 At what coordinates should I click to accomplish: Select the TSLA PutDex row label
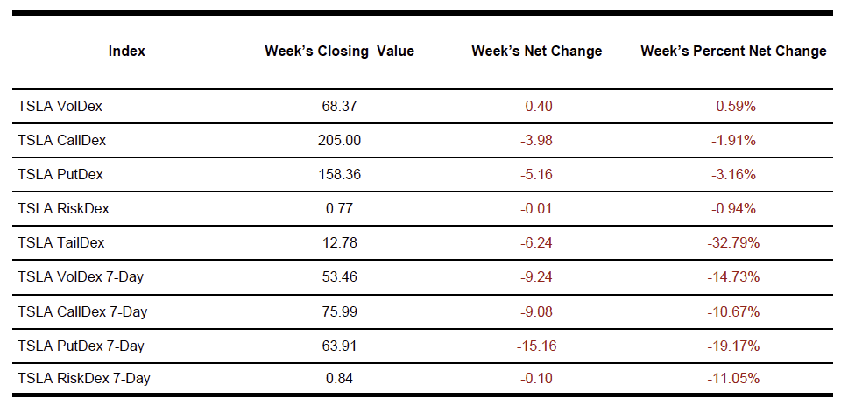coord(60,174)
